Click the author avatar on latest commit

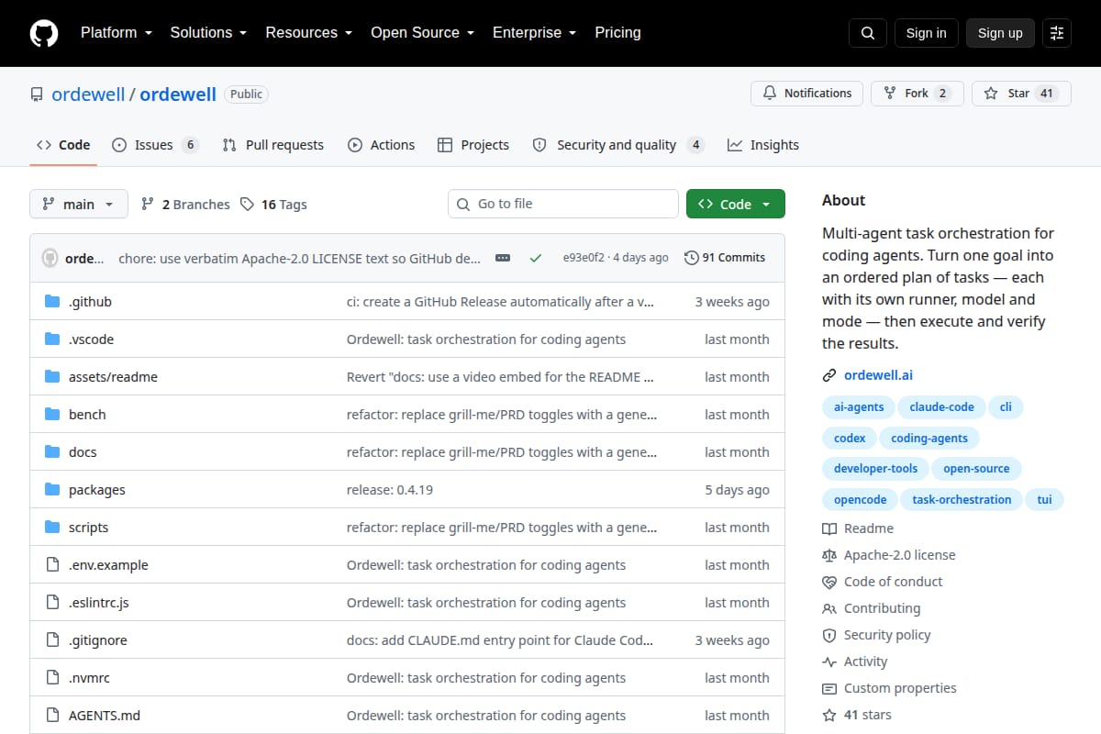pyautogui.click(x=50, y=258)
